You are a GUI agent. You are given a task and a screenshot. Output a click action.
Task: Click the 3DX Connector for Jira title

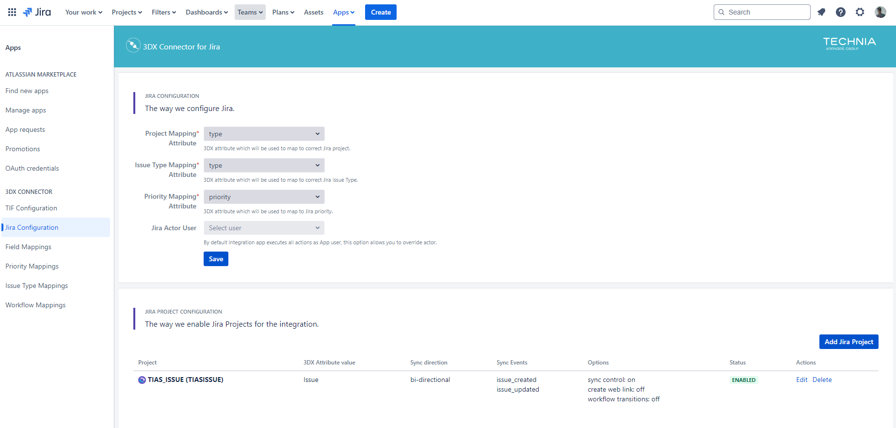pos(181,47)
